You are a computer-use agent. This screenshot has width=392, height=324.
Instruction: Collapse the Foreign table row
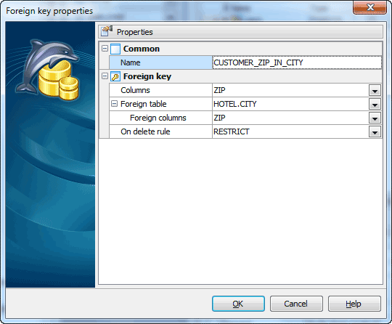pos(114,104)
